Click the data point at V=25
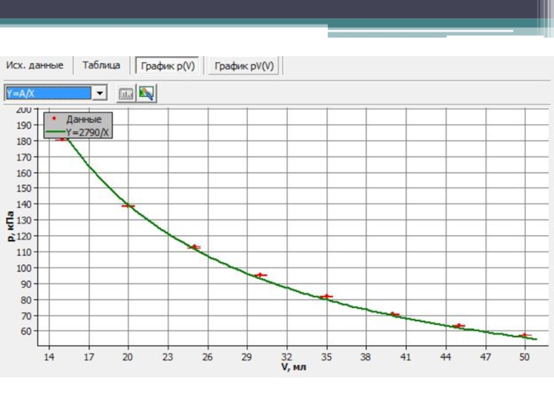The height and width of the screenshot is (415, 554). 195,247
